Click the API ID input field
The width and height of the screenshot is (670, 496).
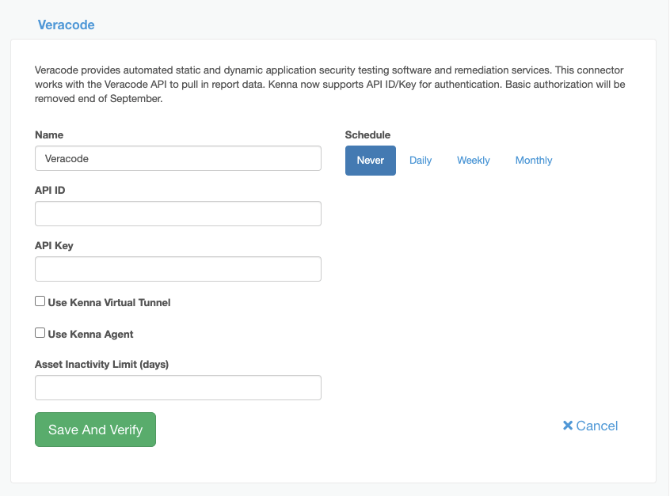point(177,214)
